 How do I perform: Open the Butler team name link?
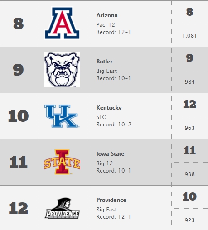tap(105, 62)
